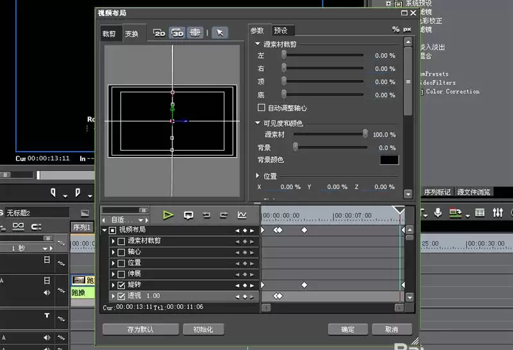Image resolution: width=513 pixels, height=350 pixels.
Task: Switch to the 裁剪 tab
Action: click(x=109, y=34)
